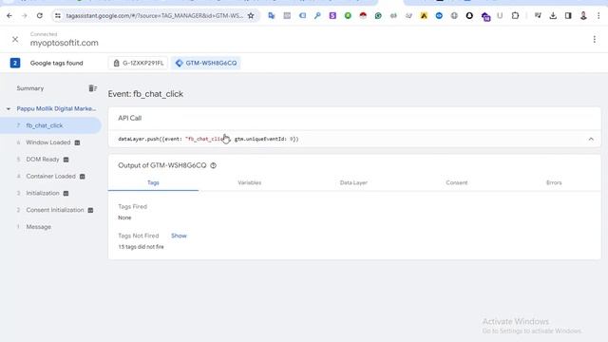Open the Summary view
Image resolution: width=608 pixels, height=342 pixels.
point(30,88)
